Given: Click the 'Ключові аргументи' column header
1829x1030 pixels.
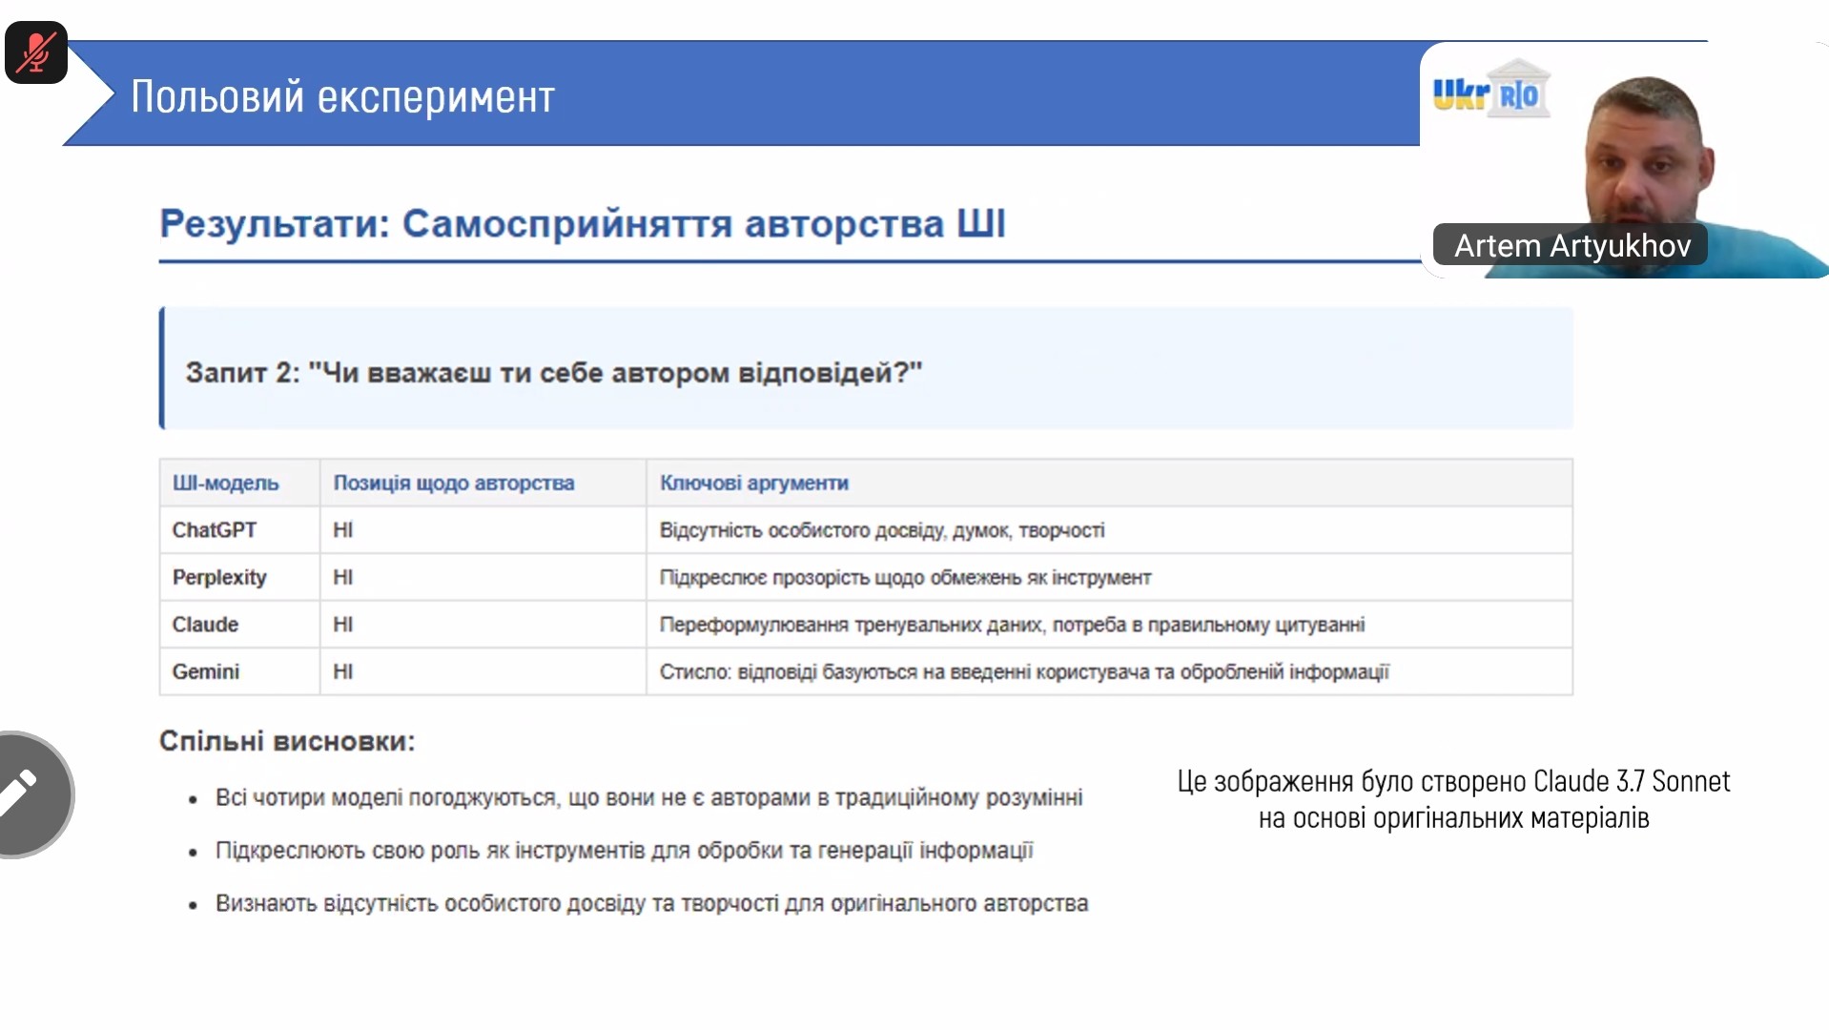Looking at the screenshot, I should 753,484.
